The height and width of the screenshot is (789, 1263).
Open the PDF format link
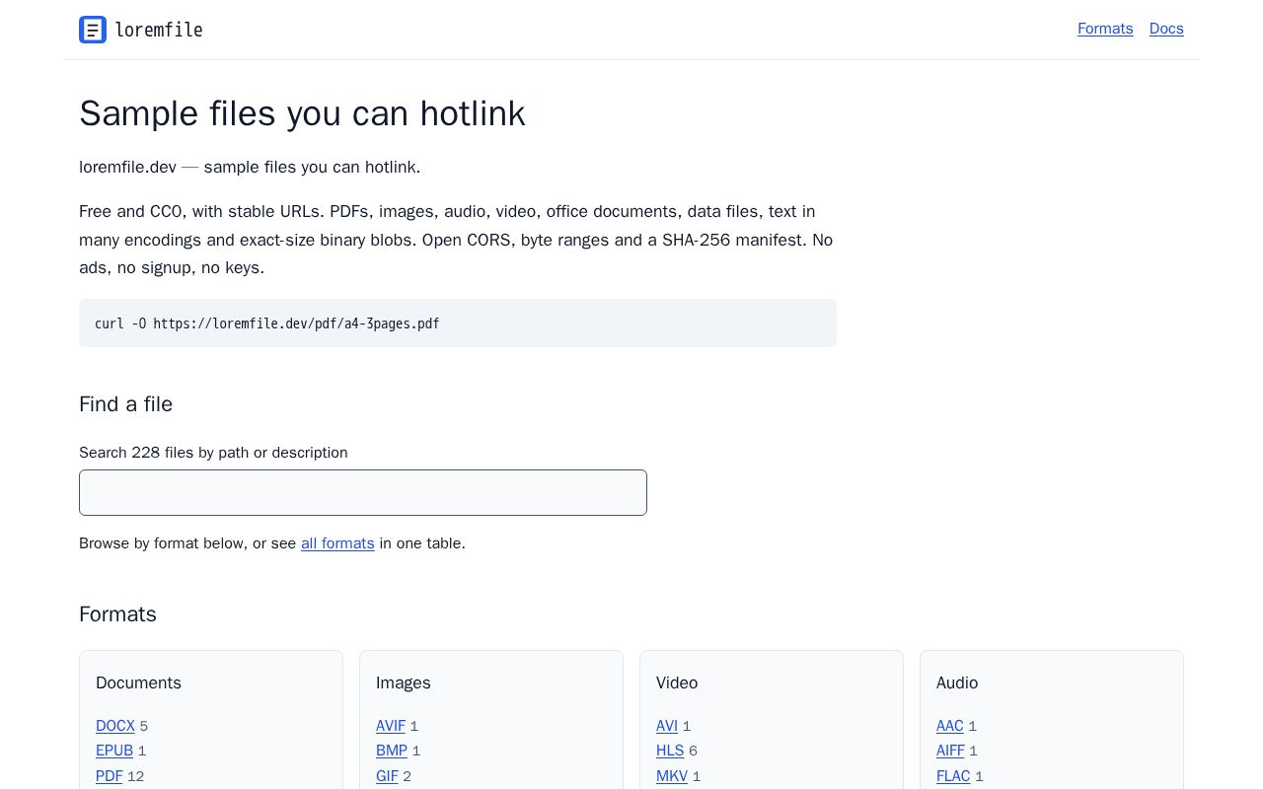(x=110, y=776)
